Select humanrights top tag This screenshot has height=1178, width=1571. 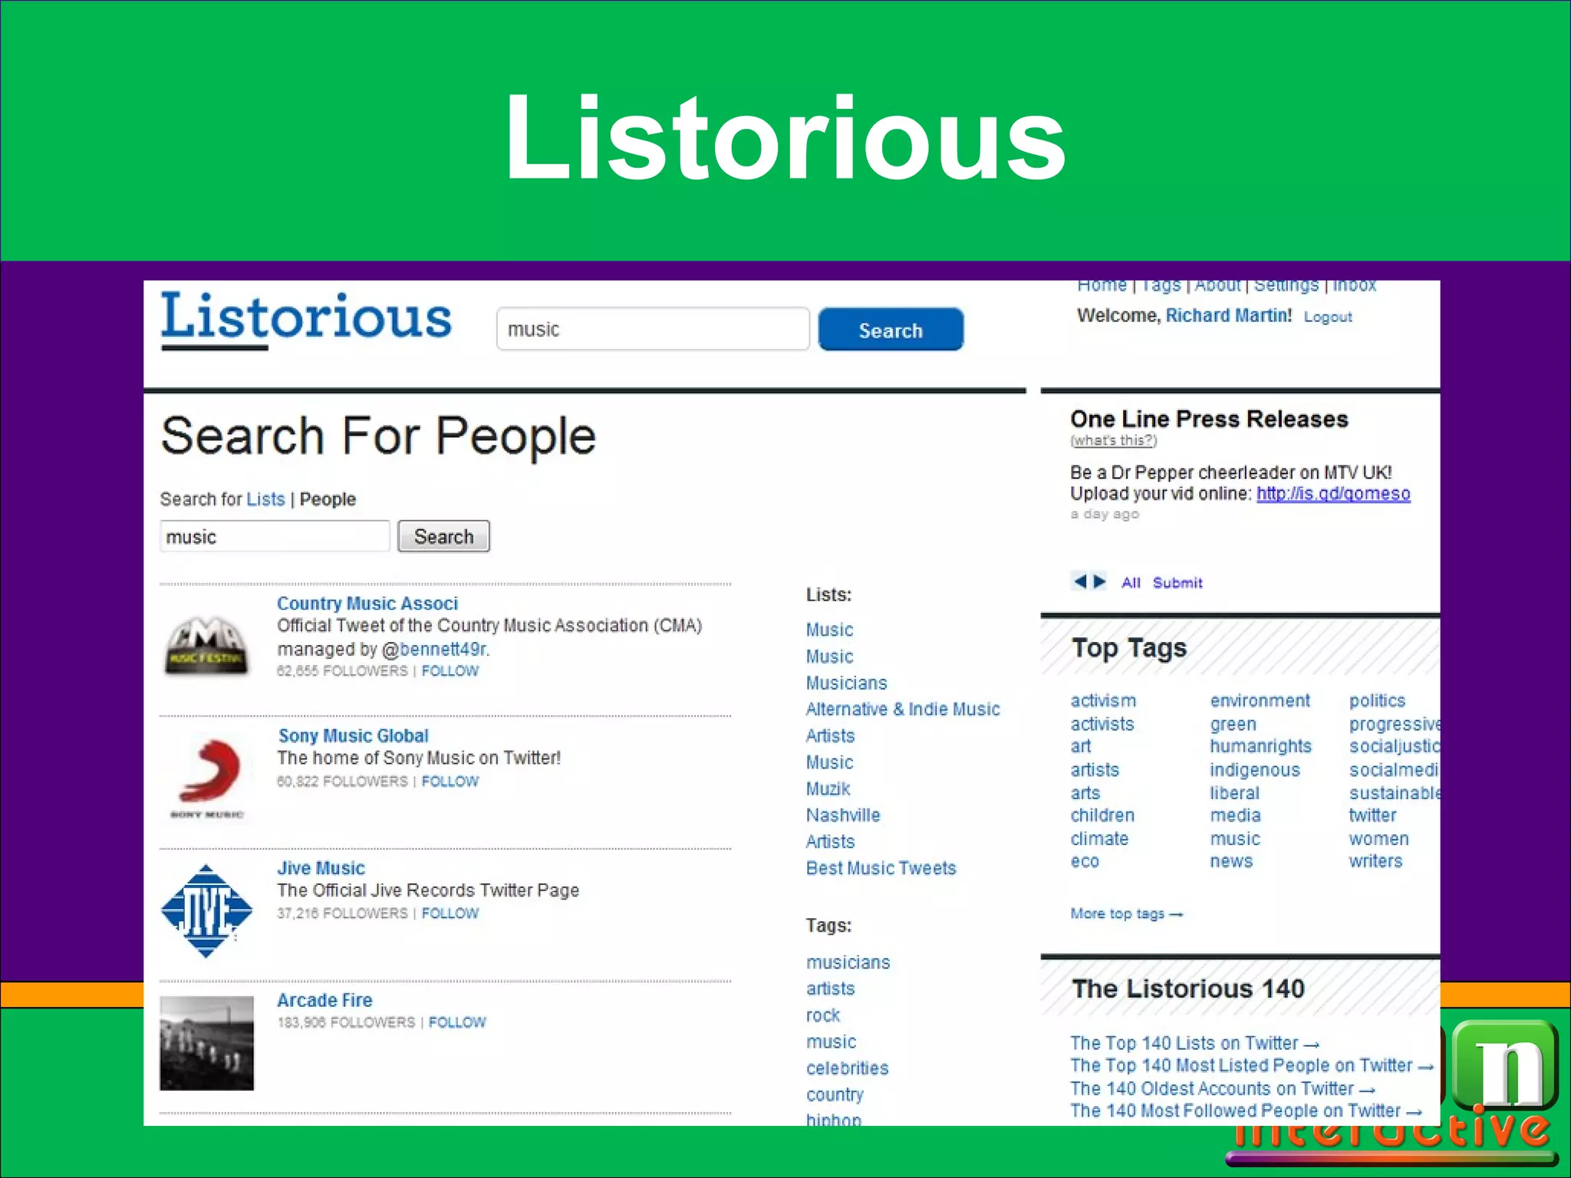pos(1261,746)
